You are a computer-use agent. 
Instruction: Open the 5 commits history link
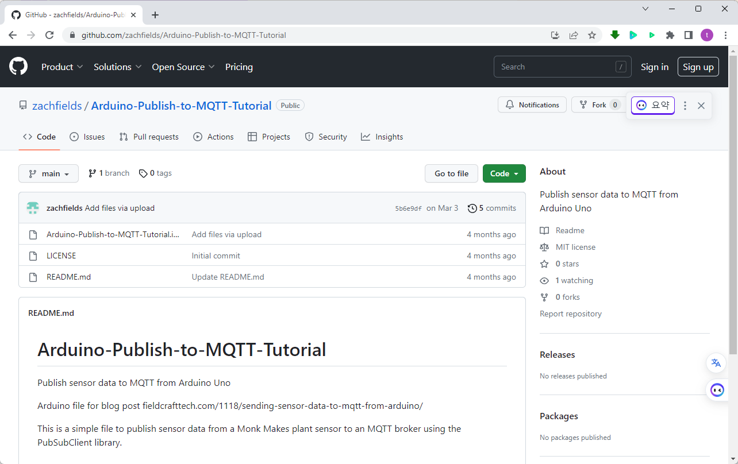click(x=492, y=208)
